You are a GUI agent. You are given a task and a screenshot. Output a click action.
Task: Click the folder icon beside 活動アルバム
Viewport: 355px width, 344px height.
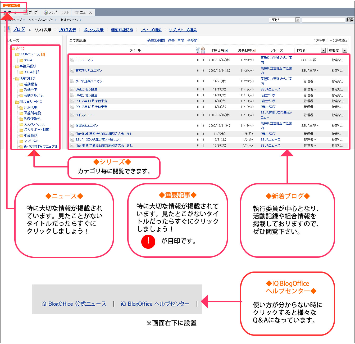(x=21, y=96)
